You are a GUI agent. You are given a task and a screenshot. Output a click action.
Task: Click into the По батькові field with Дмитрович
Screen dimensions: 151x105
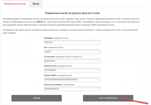[x=72, y=61]
